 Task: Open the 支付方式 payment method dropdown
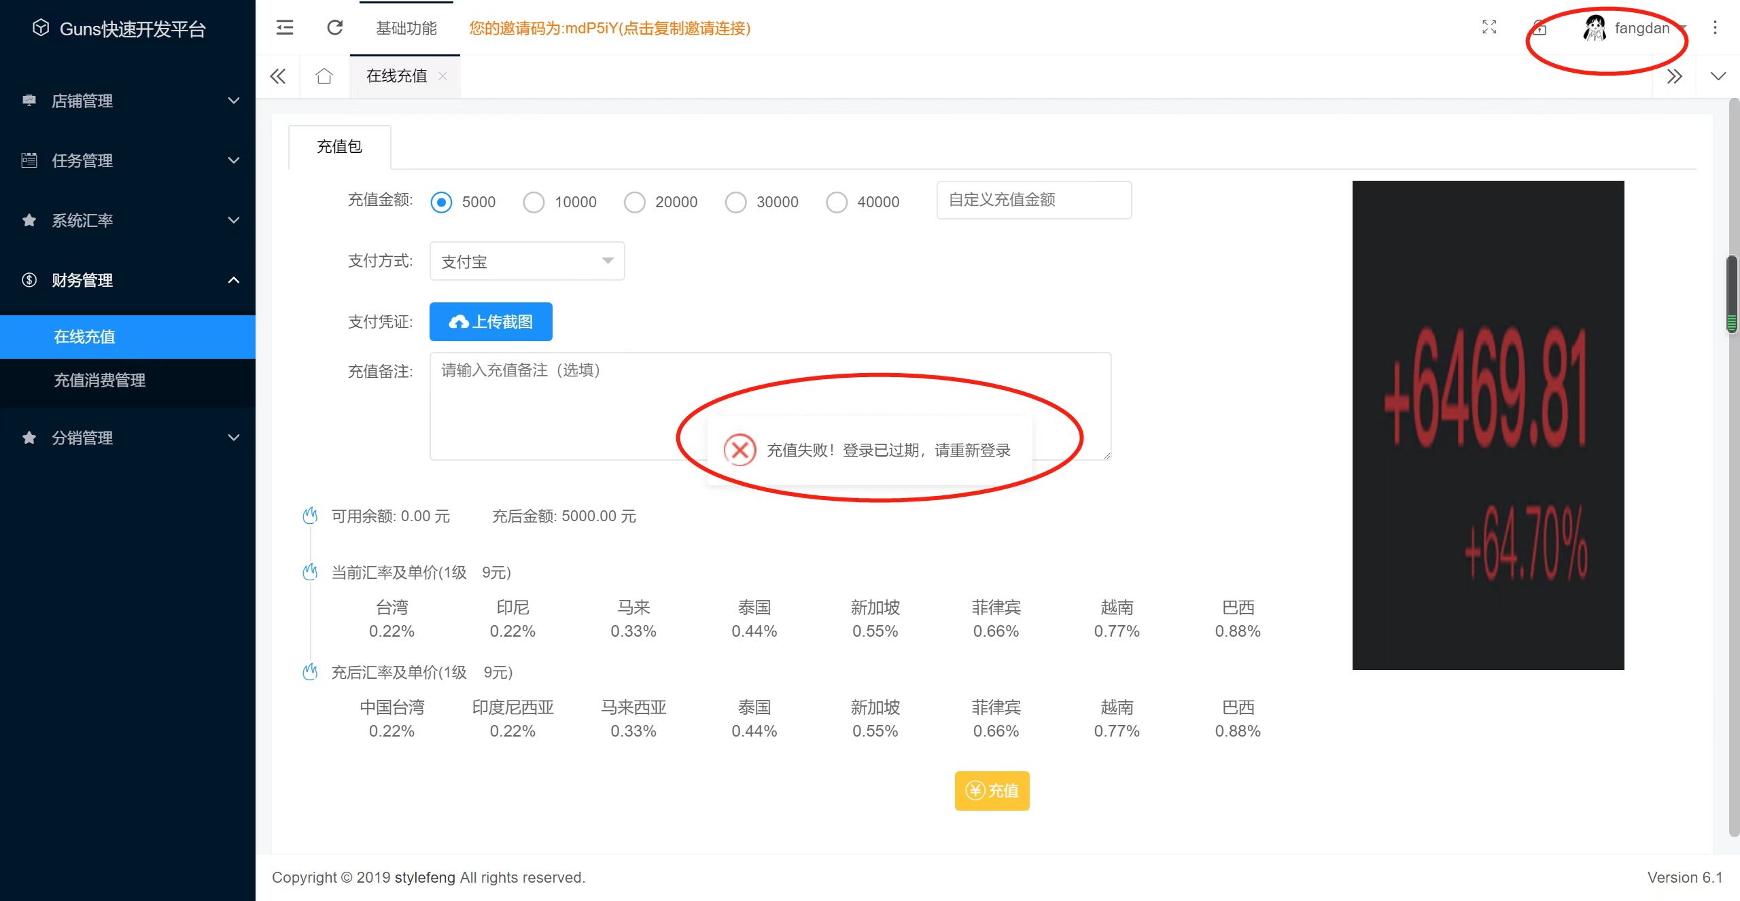527,261
